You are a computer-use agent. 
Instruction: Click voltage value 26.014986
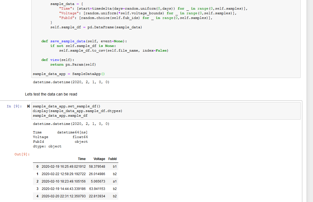[97, 174]
